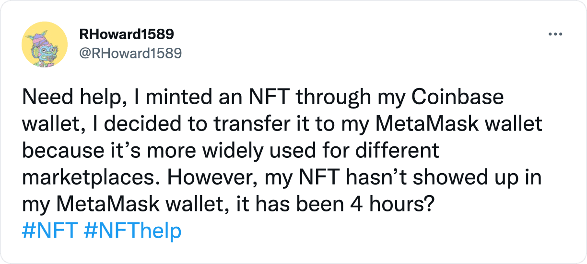Open the three-dot more options menu
This screenshot has width=587, height=264.
555,34
